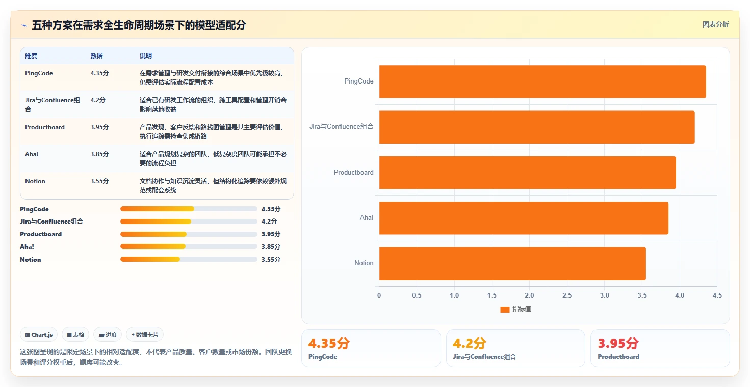Toggle the 指标值 legend item
The width and height of the screenshot is (750, 387).
pyautogui.click(x=515, y=309)
